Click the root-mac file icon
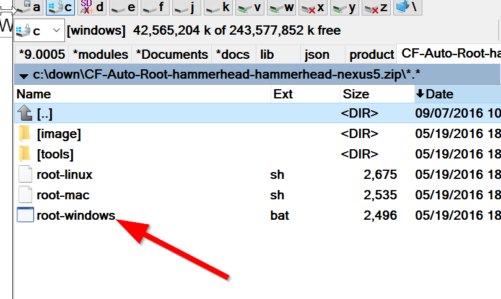 [x=25, y=195]
